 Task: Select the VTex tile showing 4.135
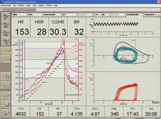tap(77, 112)
